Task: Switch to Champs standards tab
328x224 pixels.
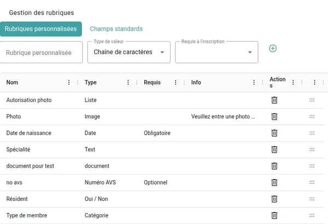Action: point(116,29)
